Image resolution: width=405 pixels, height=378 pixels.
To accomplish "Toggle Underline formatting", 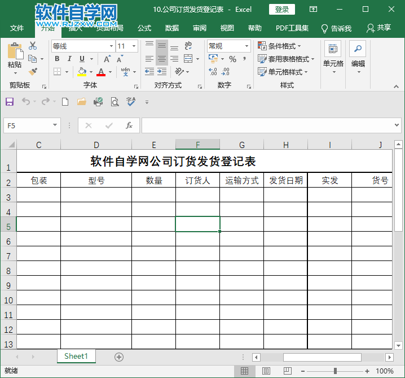I will click(x=82, y=59).
